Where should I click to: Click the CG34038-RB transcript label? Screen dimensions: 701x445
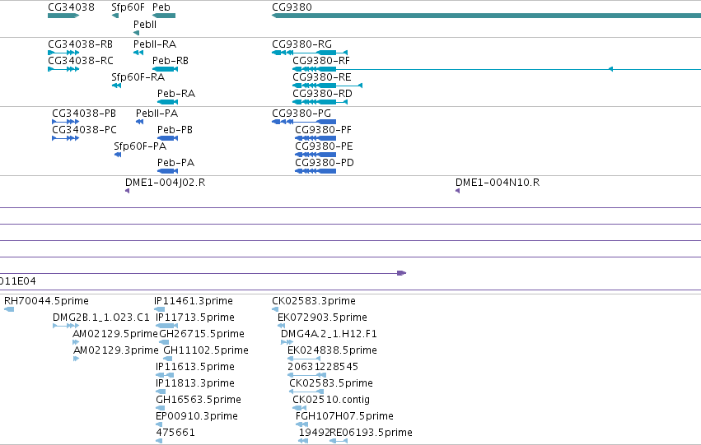pyautogui.click(x=81, y=44)
